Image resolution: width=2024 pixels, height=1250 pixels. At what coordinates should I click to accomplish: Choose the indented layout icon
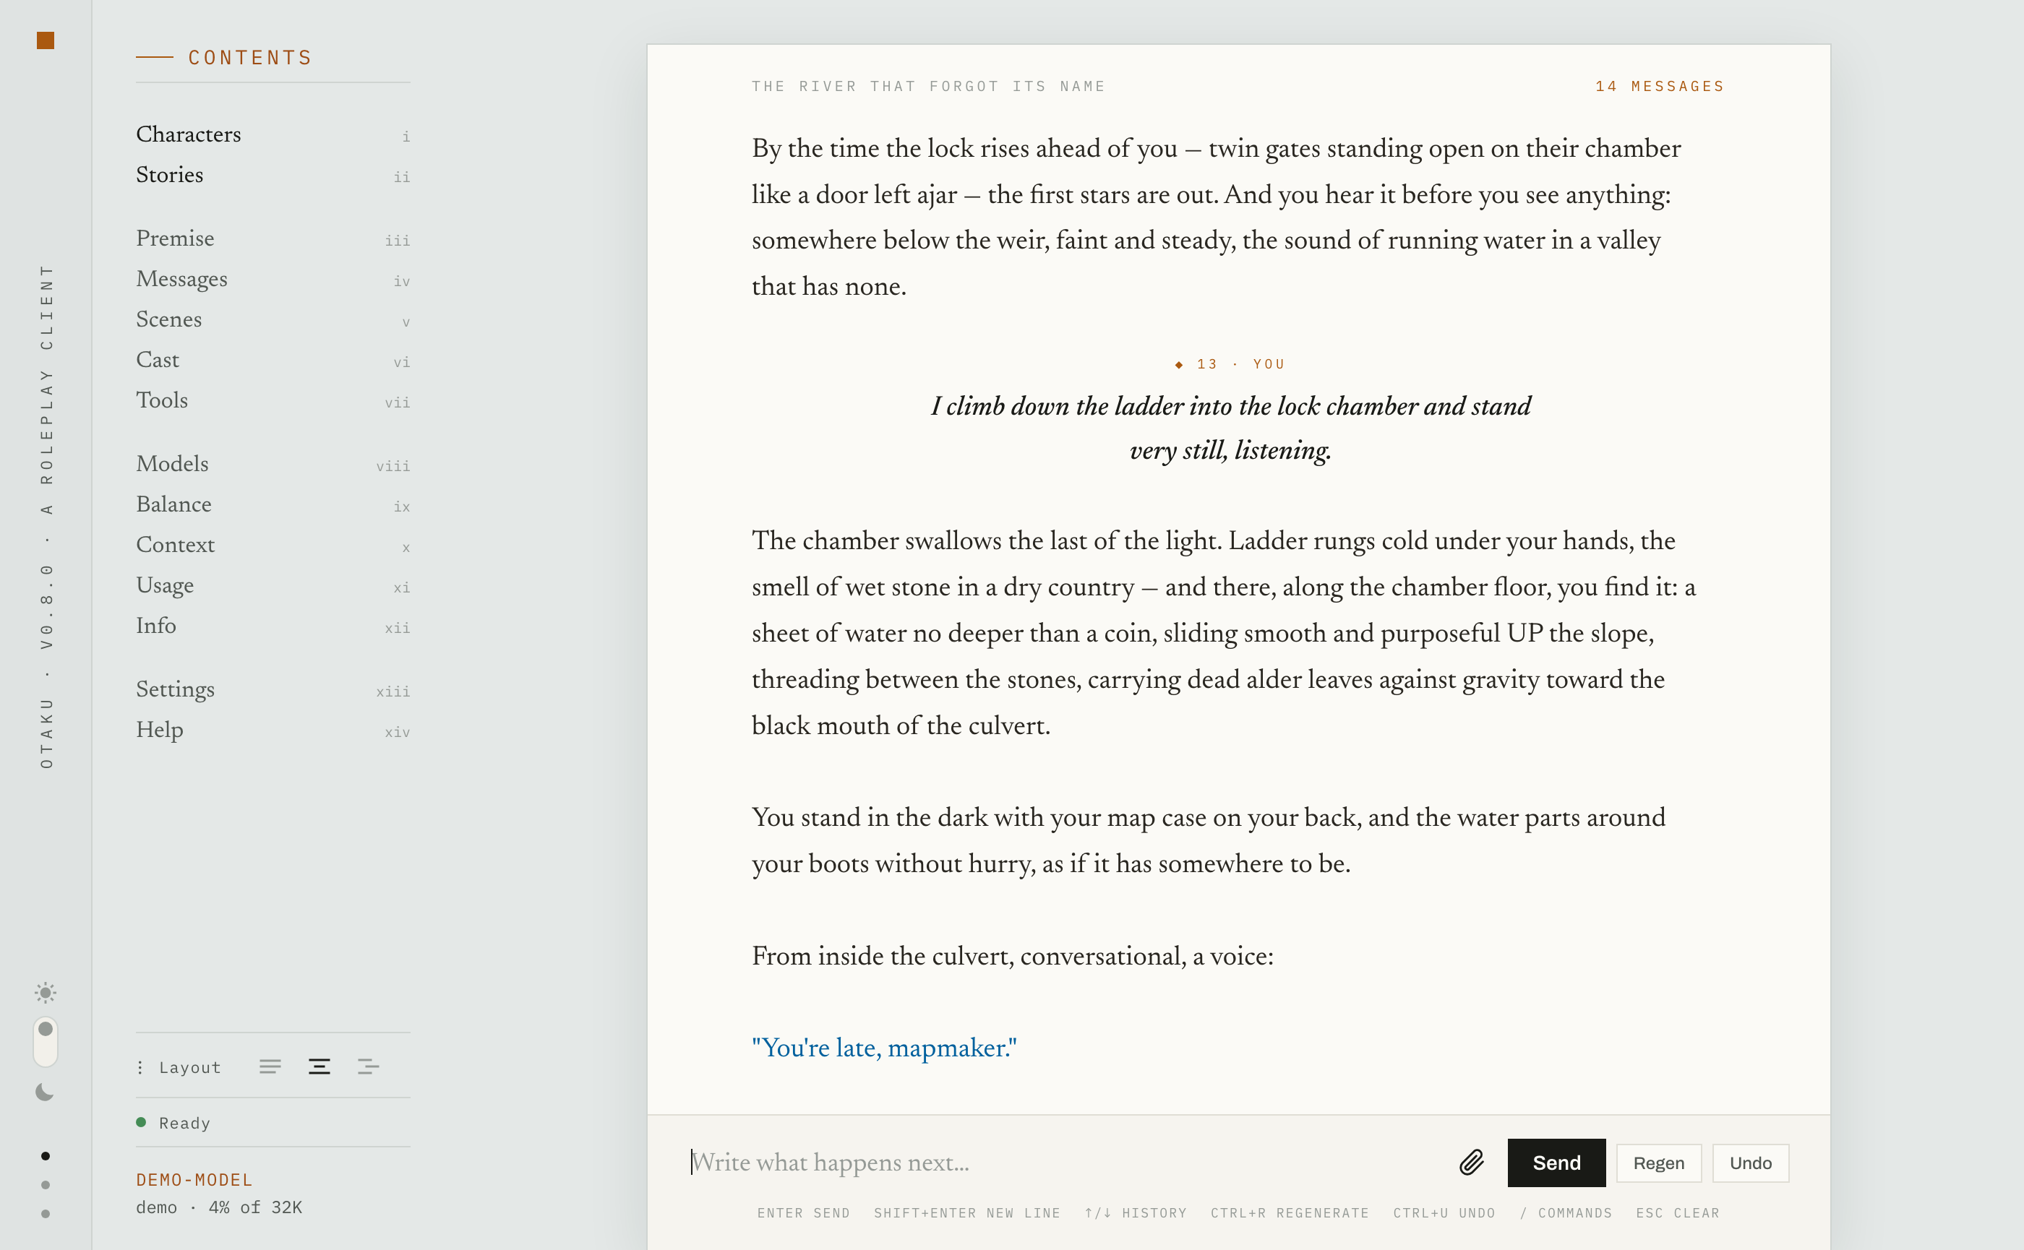coord(368,1066)
